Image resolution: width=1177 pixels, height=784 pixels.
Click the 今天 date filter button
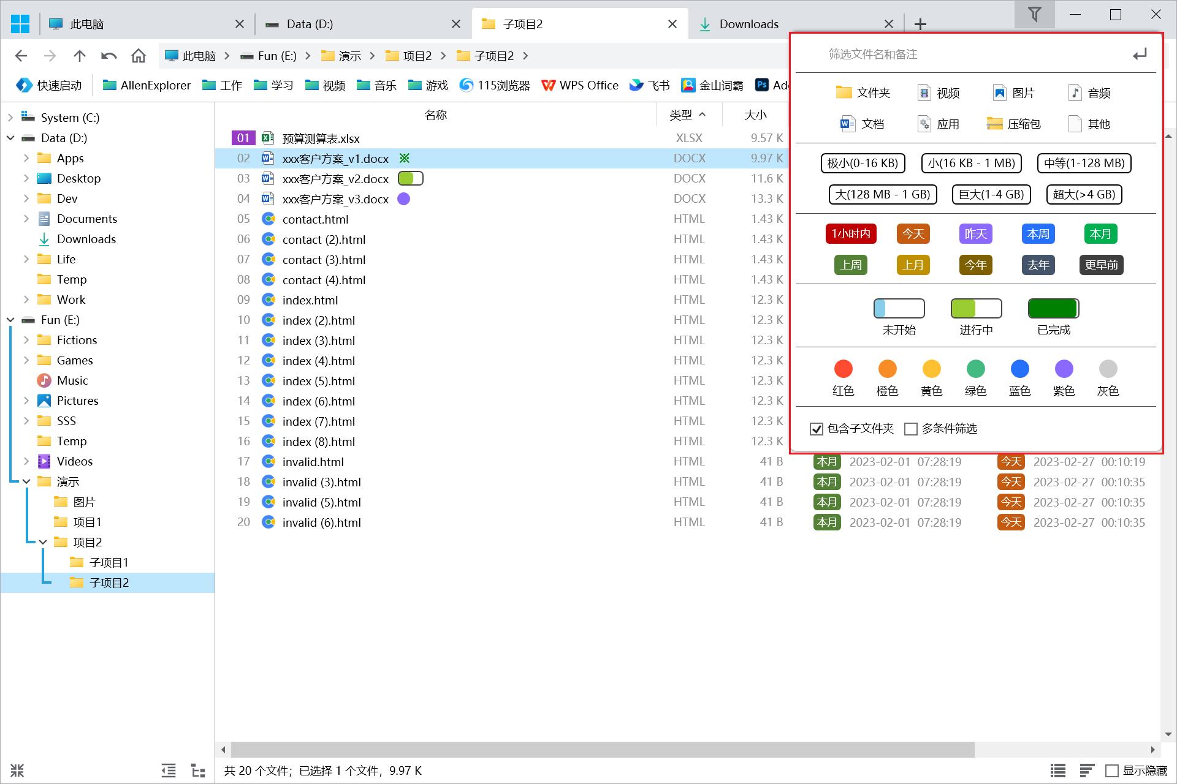tap(913, 234)
